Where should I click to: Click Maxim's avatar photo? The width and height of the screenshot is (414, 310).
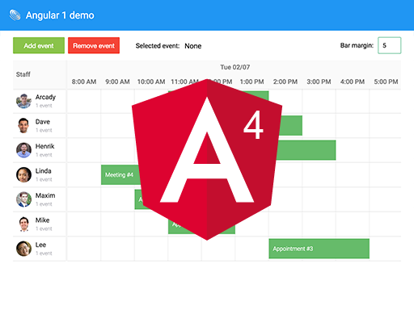(23, 199)
